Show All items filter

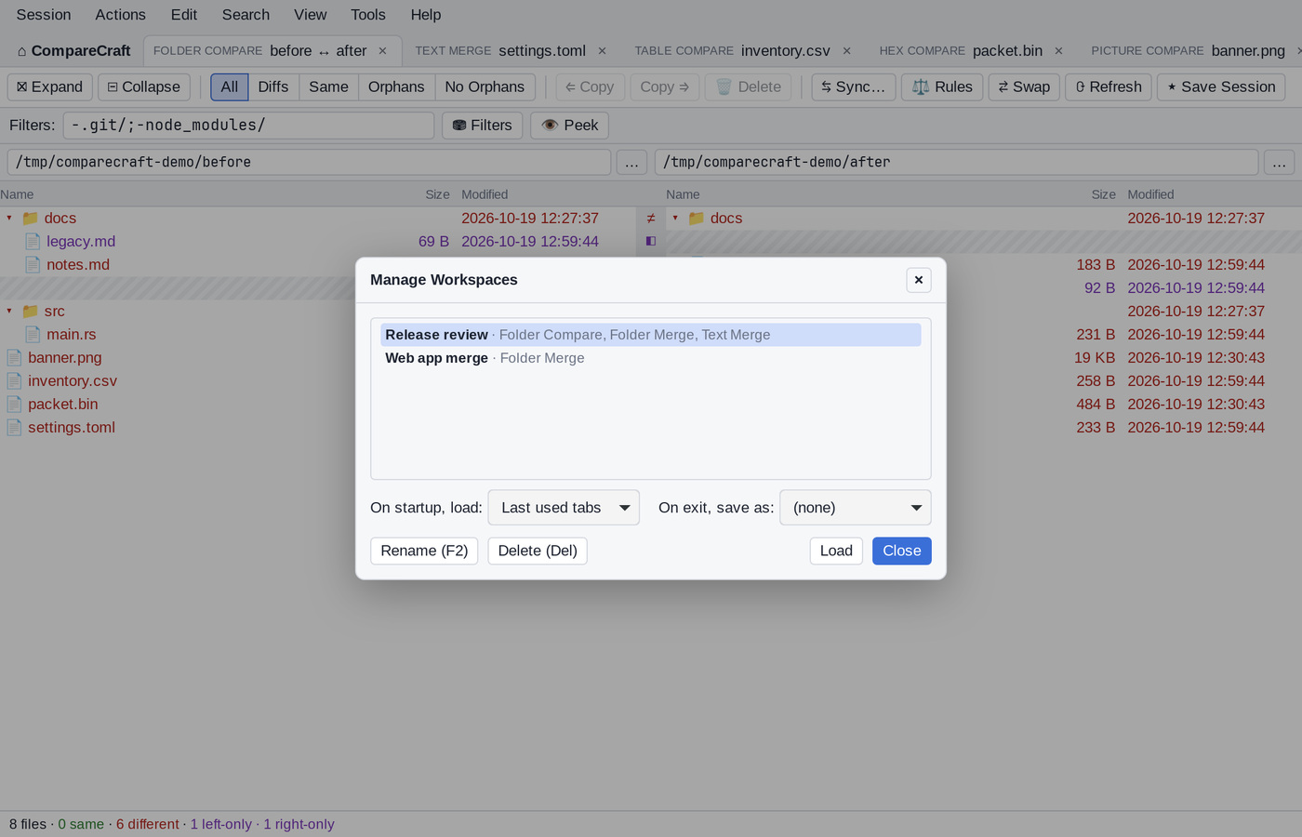[230, 86]
